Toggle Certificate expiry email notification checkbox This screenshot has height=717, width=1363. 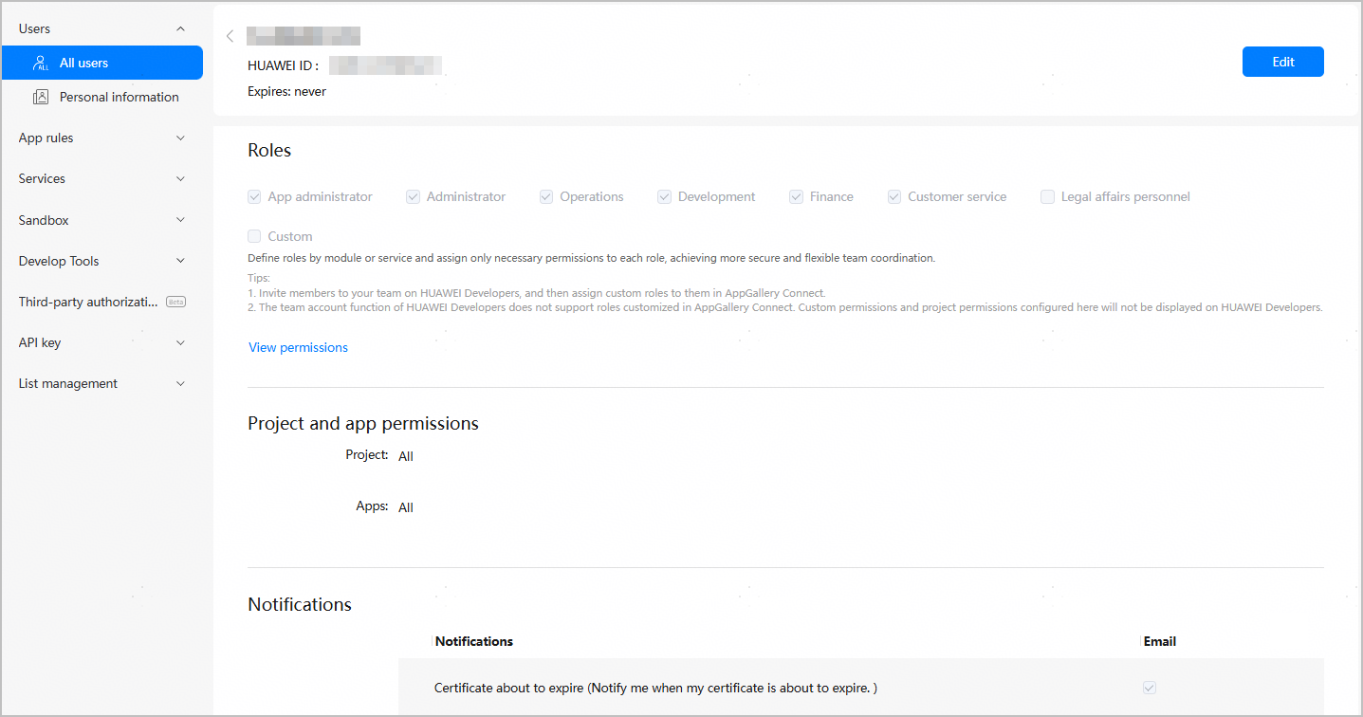(x=1150, y=688)
